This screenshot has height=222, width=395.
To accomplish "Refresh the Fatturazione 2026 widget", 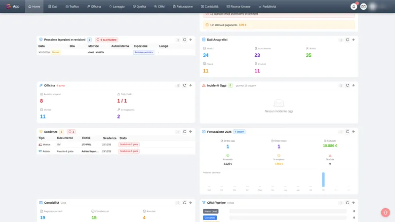I will tap(348, 132).
